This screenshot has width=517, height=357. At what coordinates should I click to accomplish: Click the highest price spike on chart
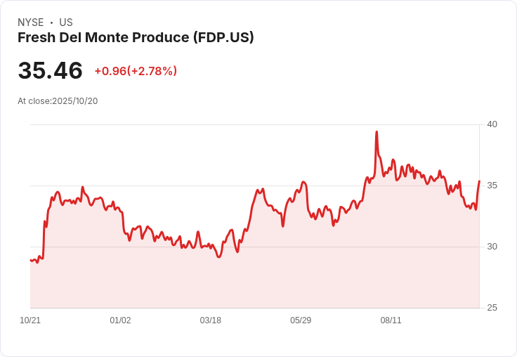click(377, 132)
